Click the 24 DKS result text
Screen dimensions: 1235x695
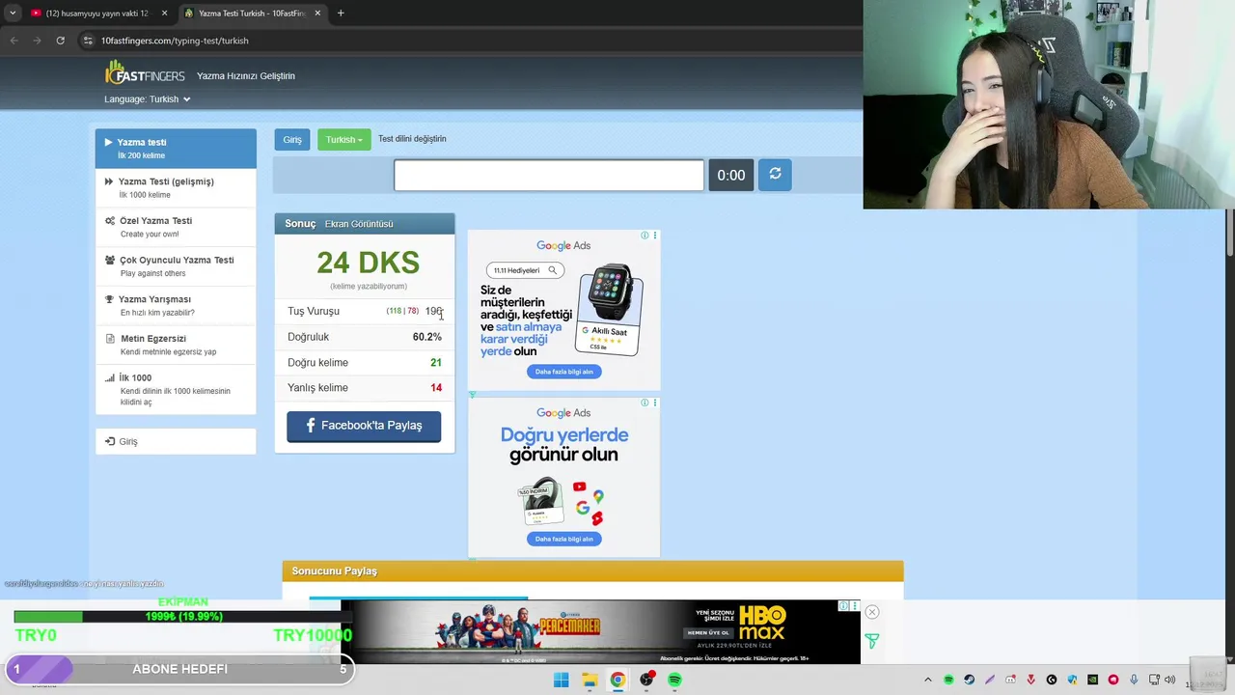368,263
